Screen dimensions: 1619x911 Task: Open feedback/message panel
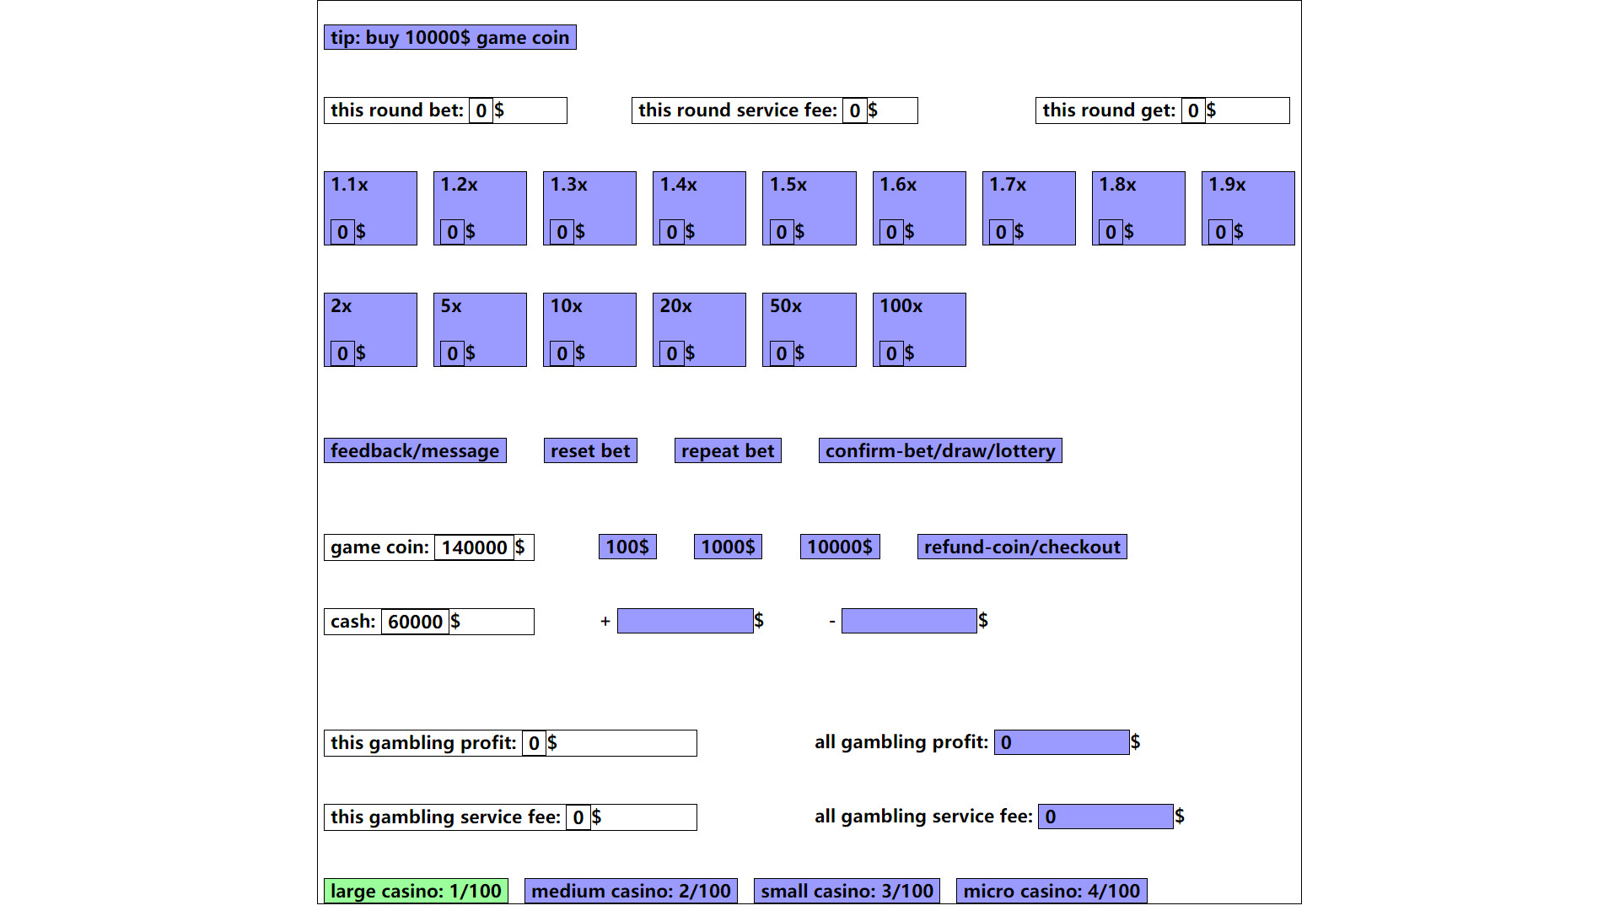pyautogui.click(x=416, y=450)
